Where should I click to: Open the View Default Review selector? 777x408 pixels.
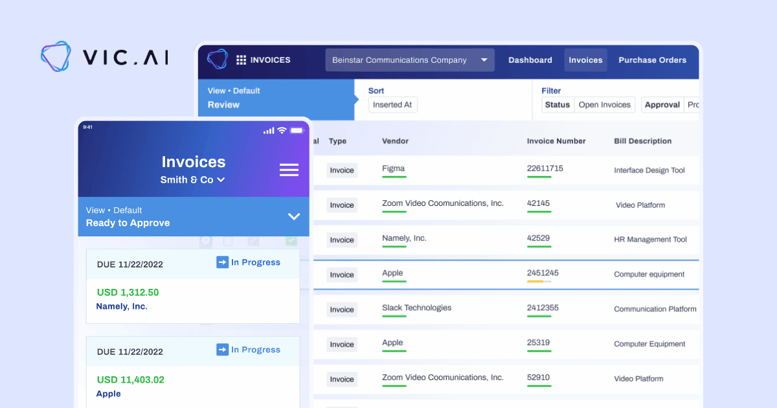[x=276, y=99]
